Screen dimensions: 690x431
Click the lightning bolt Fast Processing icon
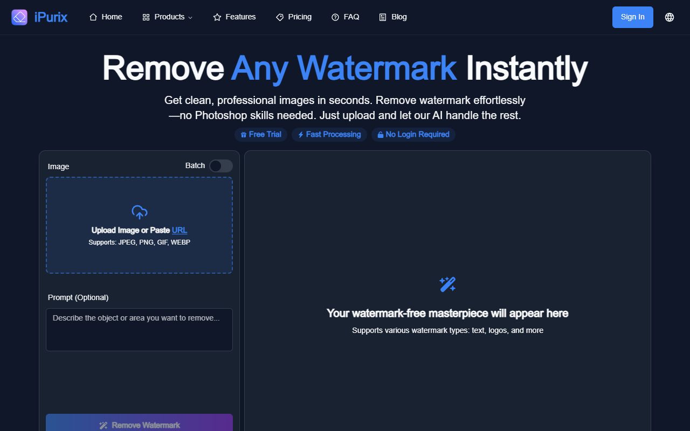coord(301,135)
